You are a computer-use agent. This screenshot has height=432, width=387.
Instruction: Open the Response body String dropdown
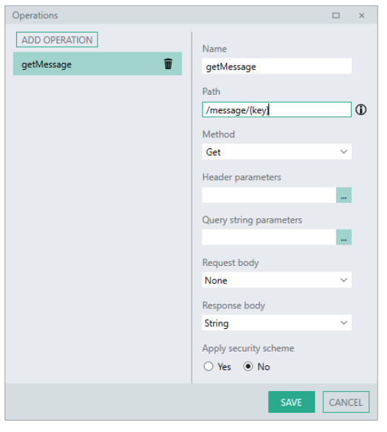[277, 322]
